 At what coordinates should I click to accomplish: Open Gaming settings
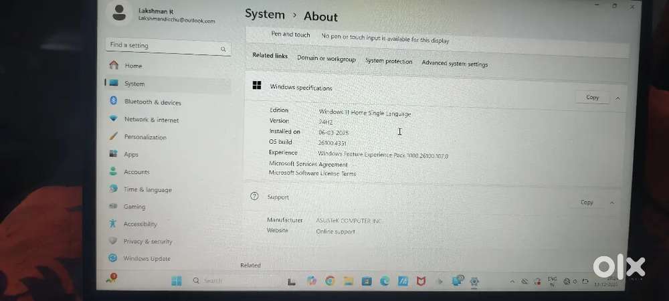pyautogui.click(x=134, y=207)
